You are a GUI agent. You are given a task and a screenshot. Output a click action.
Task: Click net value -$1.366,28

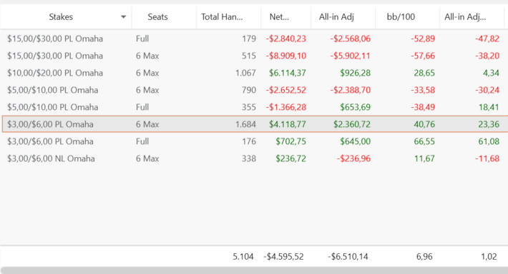pyautogui.click(x=285, y=107)
